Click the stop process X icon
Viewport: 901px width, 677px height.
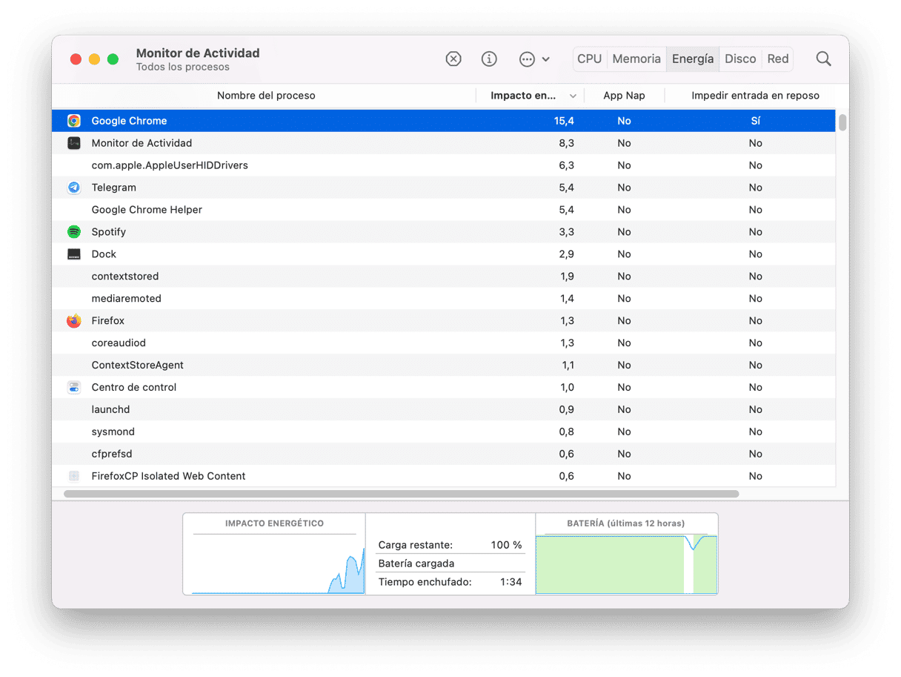(453, 59)
